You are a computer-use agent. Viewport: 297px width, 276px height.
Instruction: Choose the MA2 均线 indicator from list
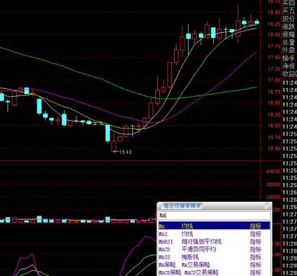pyautogui.click(x=214, y=234)
